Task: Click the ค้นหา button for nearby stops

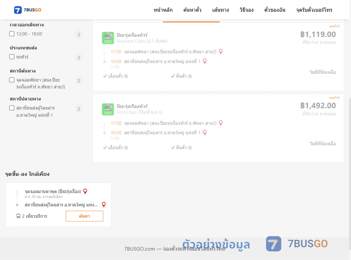Action: pyautogui.click(x=84, y=216)
